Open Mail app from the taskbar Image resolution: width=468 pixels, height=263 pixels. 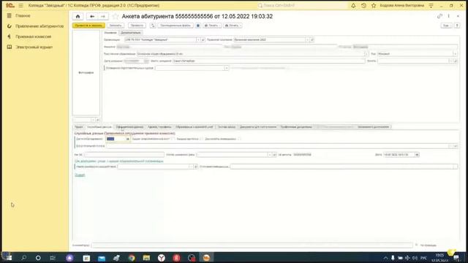(x=102, y=258)
